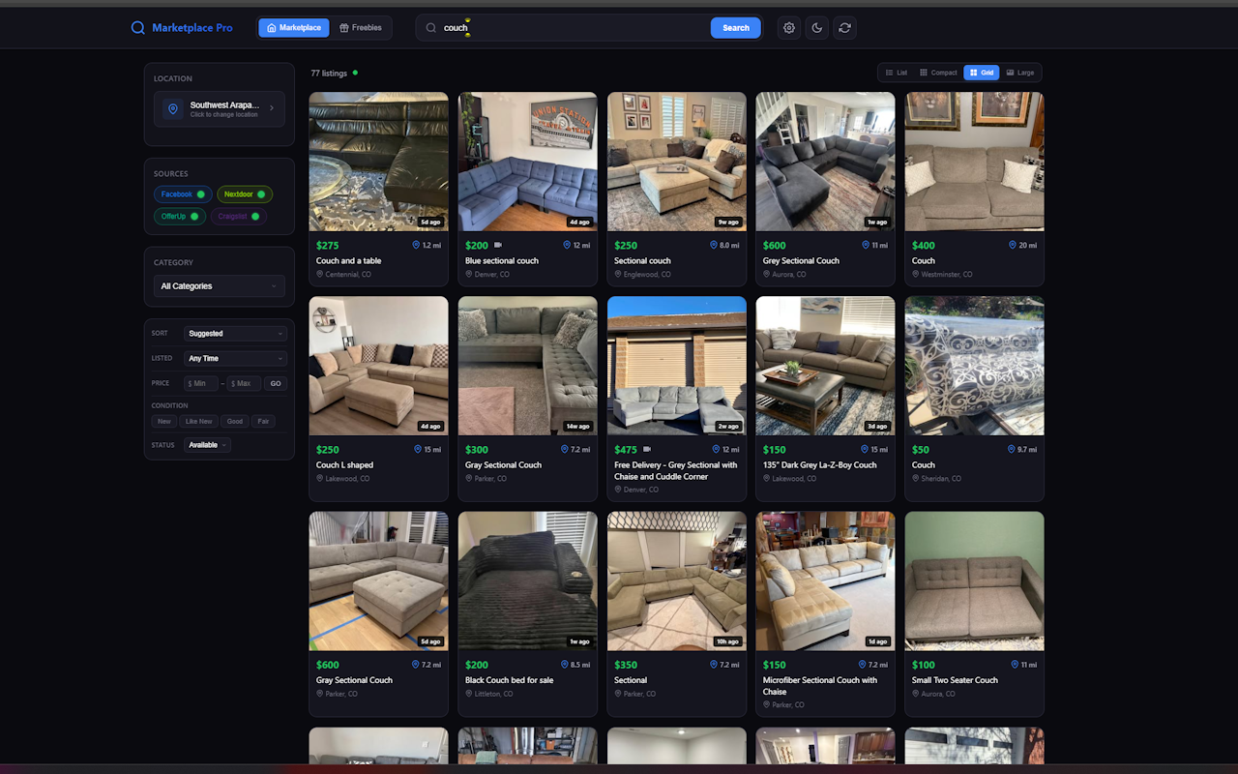This screenshot has width=1238, height=774.
Task: Click the distance pin on the Grey Sectional Couch listing
Action: coord(866,246)
